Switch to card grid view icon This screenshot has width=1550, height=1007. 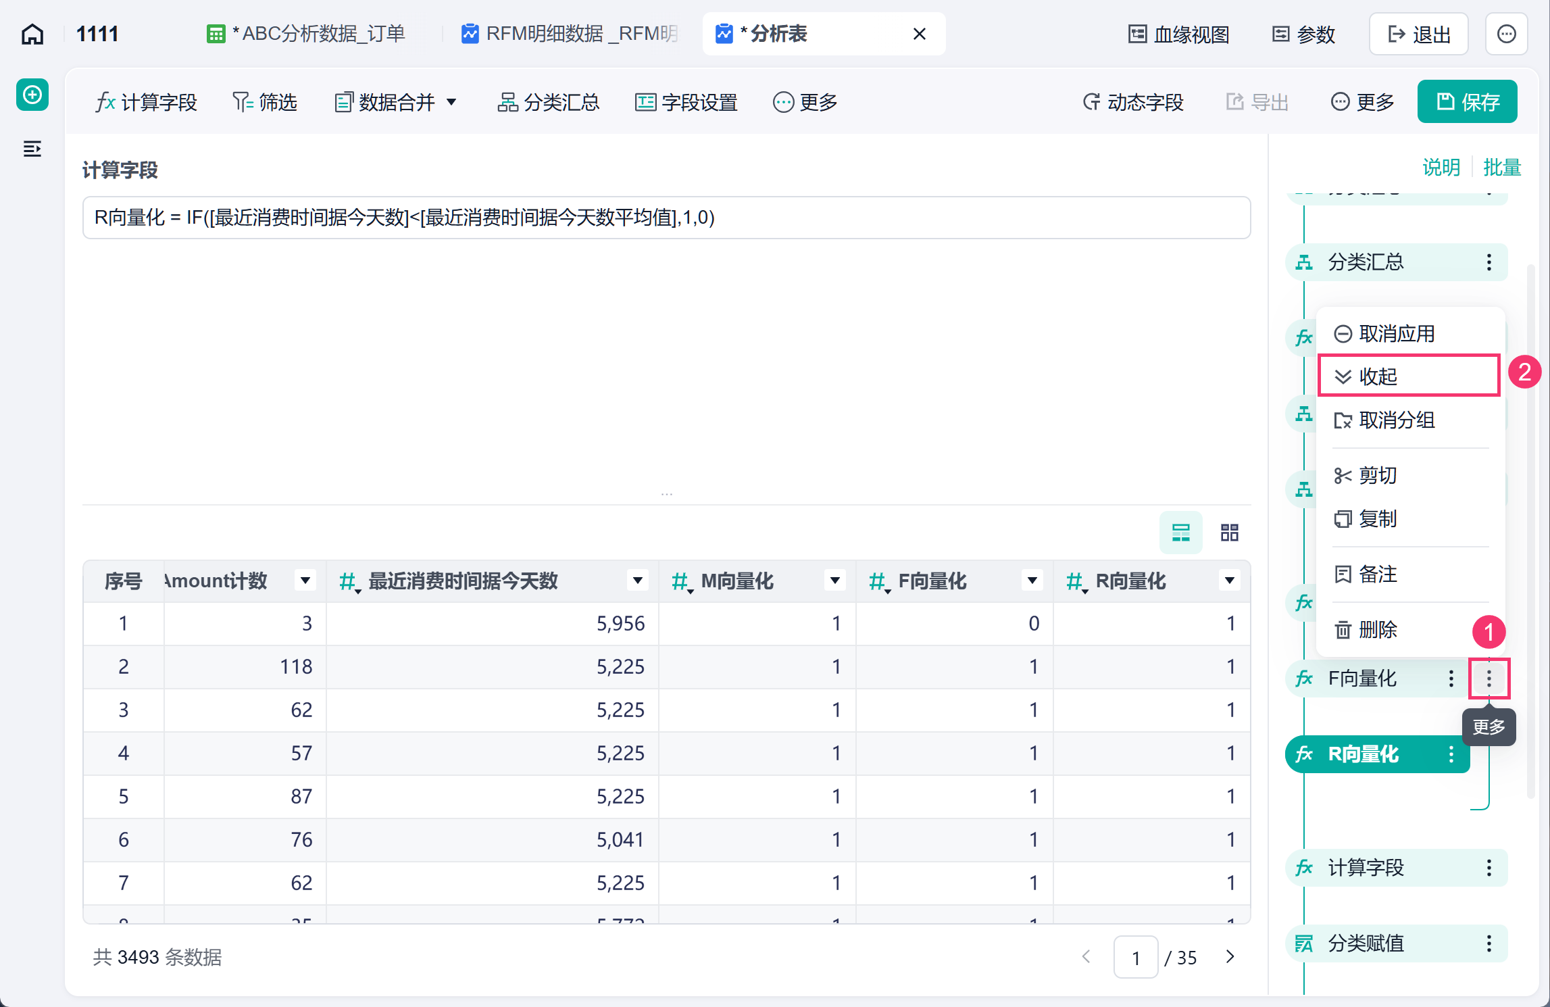[1229, 533]
